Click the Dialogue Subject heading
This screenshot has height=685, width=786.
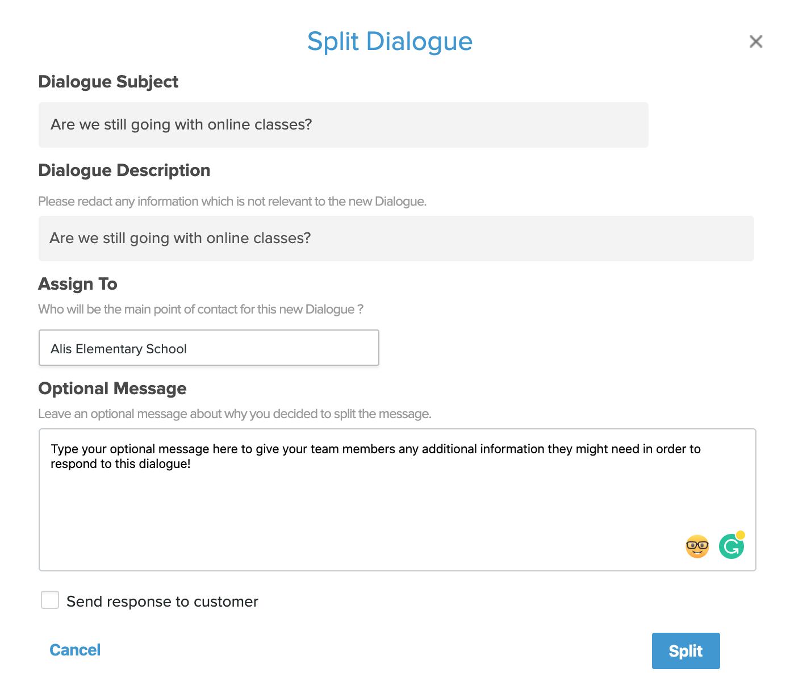click(108, 82)
